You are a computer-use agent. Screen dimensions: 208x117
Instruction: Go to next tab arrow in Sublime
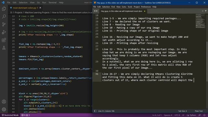97,11
